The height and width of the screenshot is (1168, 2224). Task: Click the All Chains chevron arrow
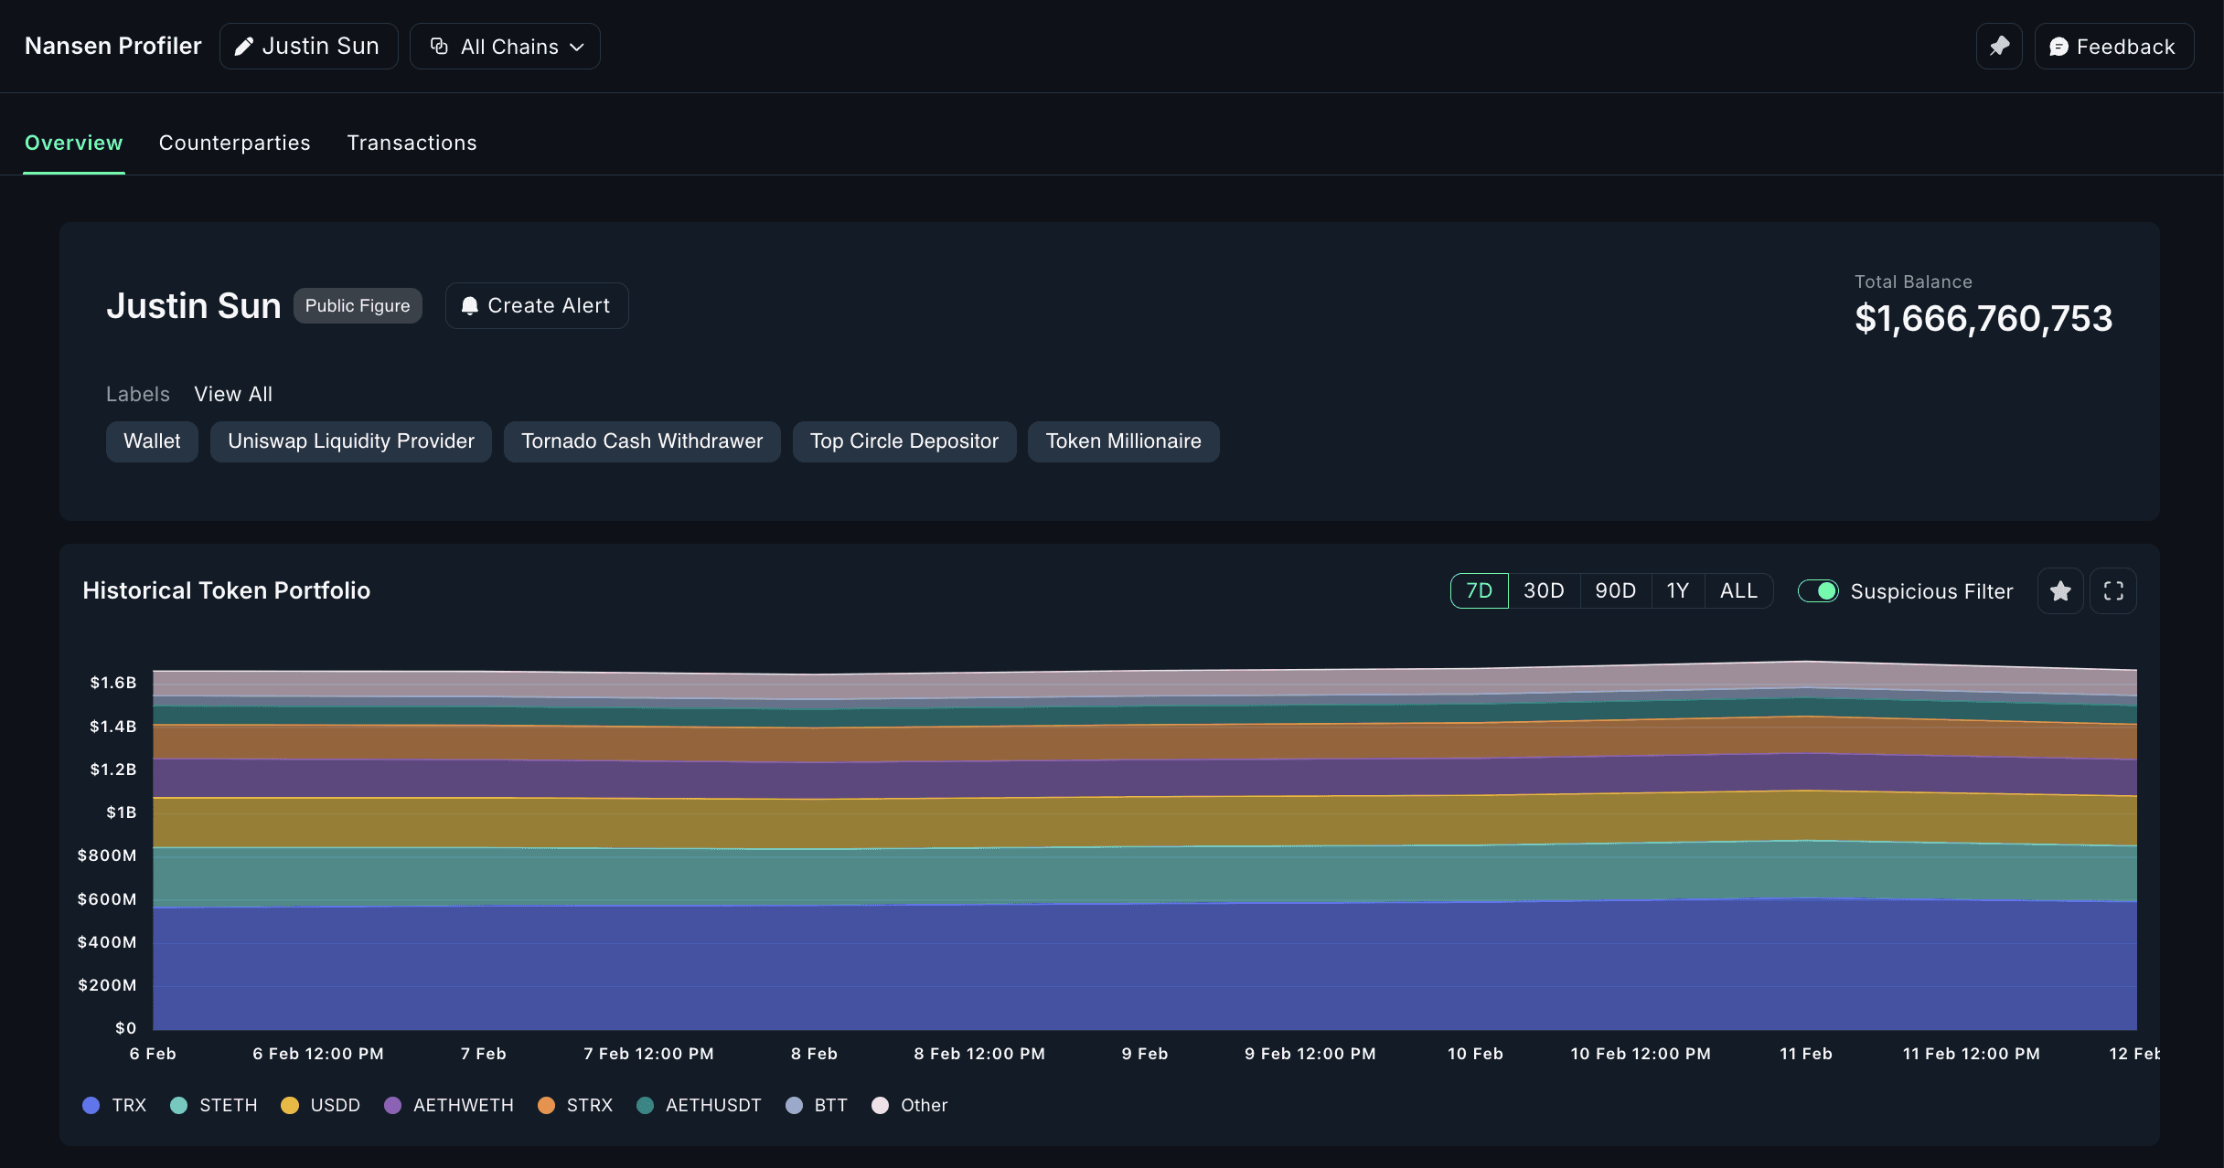[x=577, y=48]
